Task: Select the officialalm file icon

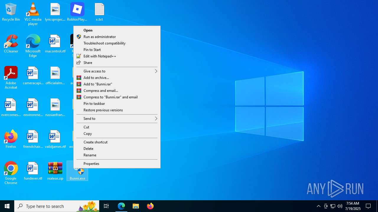Action: pos(55,76)
